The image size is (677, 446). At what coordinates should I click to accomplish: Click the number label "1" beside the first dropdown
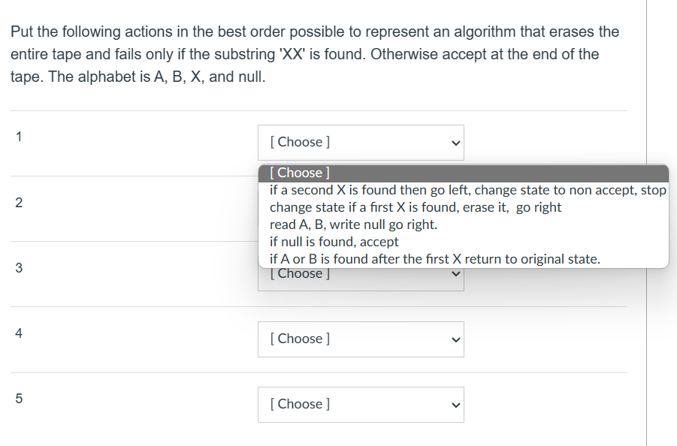(18, 137)
